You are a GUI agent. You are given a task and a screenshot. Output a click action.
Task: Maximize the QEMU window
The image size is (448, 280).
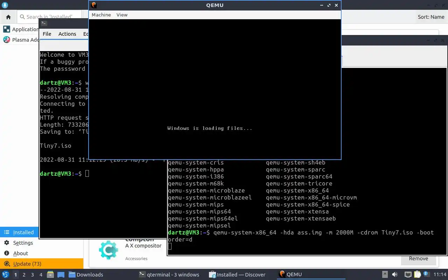tap(329, 5)
